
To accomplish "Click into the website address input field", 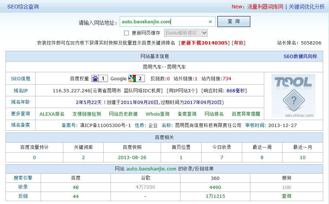I will [x=168, y=22].
